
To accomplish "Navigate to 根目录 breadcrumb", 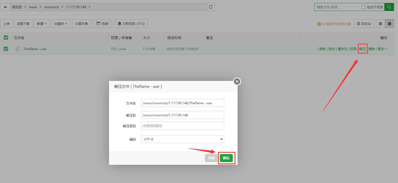I will [x=17, y=7].
